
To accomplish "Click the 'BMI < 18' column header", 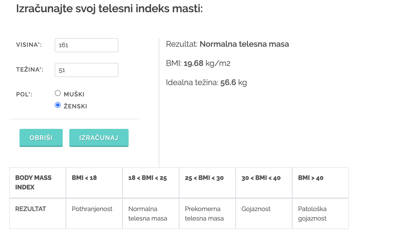I will tap(84, 178).
